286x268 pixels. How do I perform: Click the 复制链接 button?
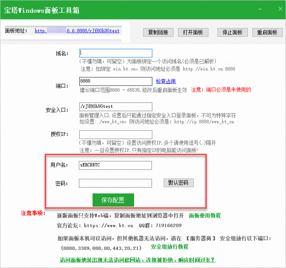[x=158, y=32]
